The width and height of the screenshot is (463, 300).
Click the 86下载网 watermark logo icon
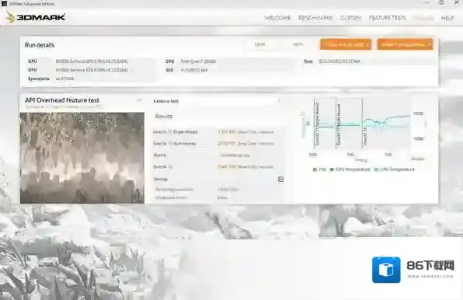pyautogui.click(x=386, y=270)
